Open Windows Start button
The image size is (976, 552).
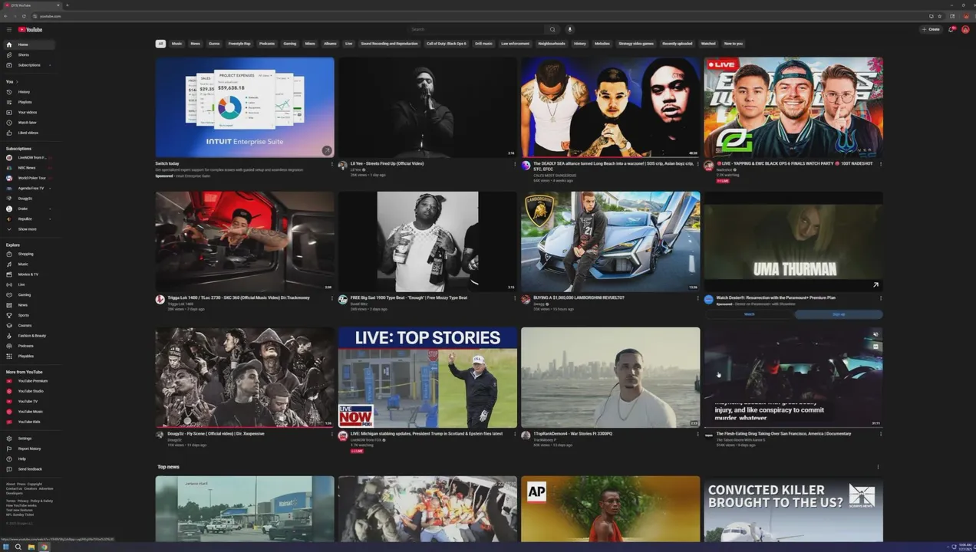click(5, 547)
